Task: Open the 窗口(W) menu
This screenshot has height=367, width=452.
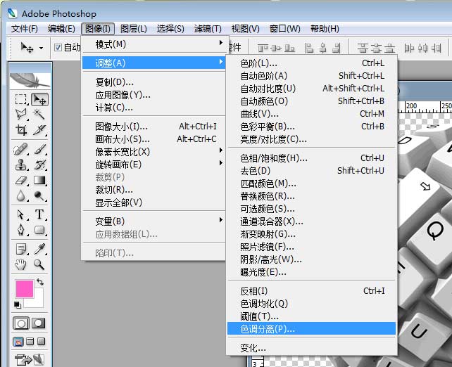Action: (285, 29)
